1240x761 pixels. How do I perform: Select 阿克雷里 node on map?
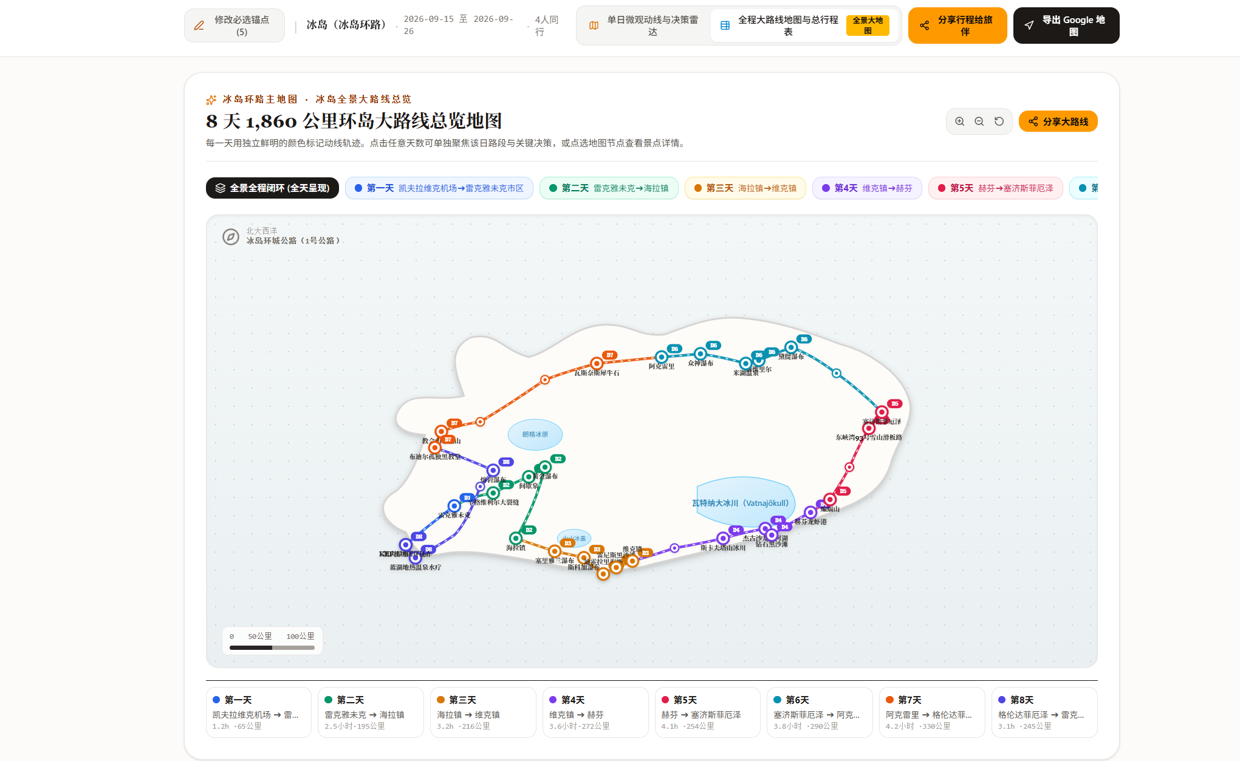(x=662, y=357)
